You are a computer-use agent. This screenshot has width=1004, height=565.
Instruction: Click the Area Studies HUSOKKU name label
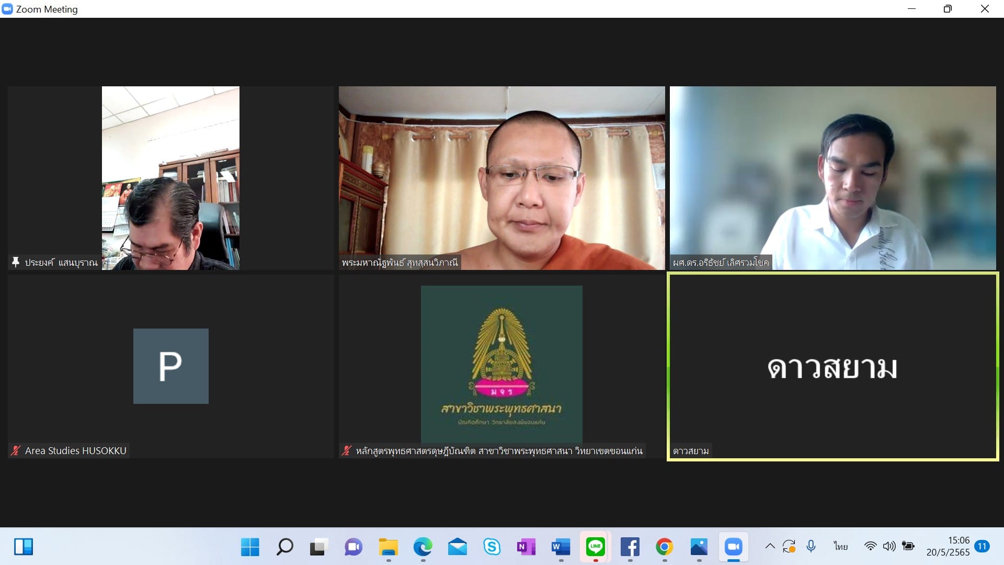[x=76, y=450]
